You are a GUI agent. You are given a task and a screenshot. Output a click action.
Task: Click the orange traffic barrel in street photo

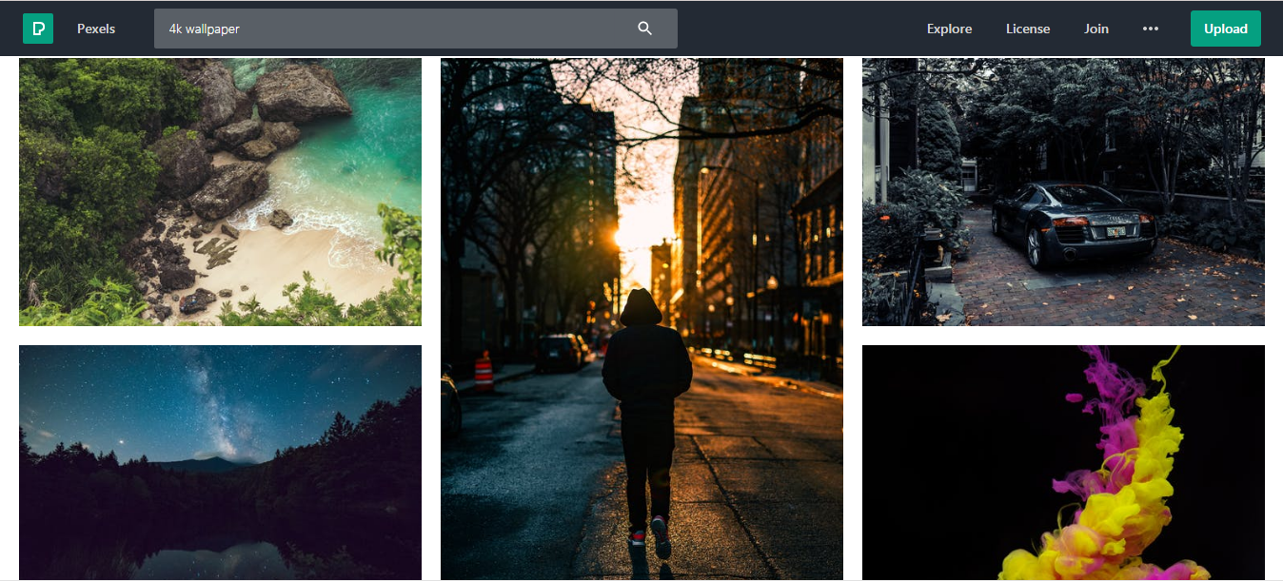pos(484,372)
